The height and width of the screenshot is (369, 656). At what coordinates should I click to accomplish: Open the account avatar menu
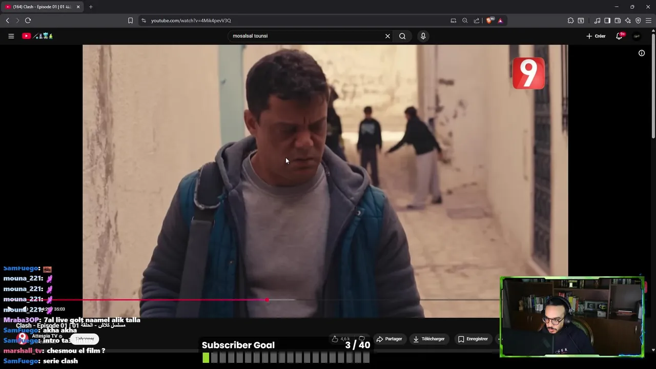coord(637,36)
